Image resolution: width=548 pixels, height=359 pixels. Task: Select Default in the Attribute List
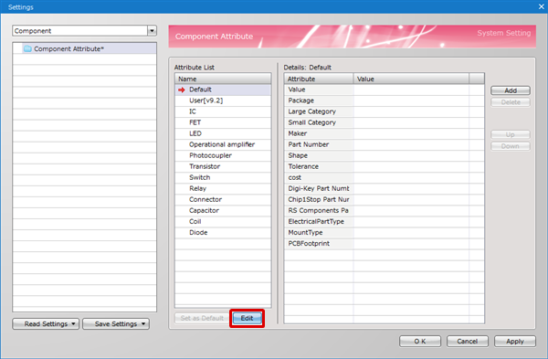223,90
